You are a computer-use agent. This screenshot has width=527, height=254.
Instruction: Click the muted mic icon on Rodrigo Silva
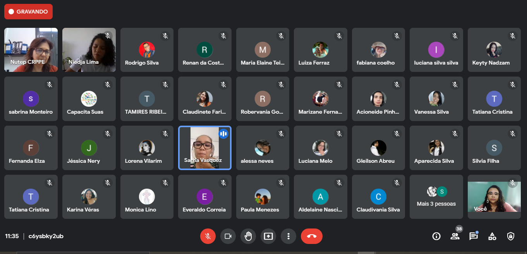165,36
